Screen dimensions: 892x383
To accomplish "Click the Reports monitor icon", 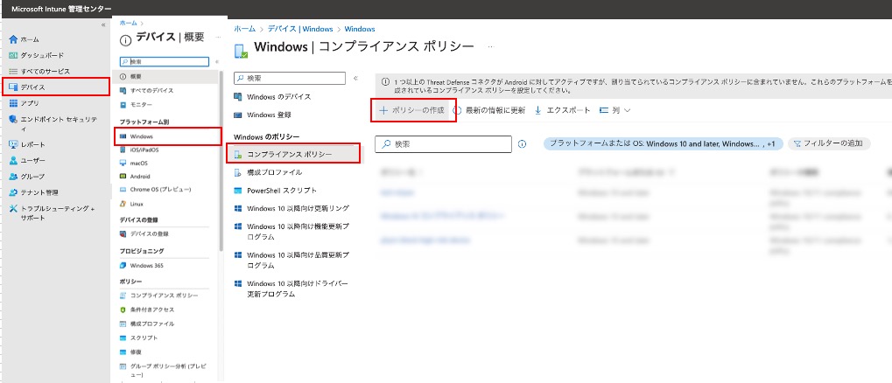I will point(14,144).
